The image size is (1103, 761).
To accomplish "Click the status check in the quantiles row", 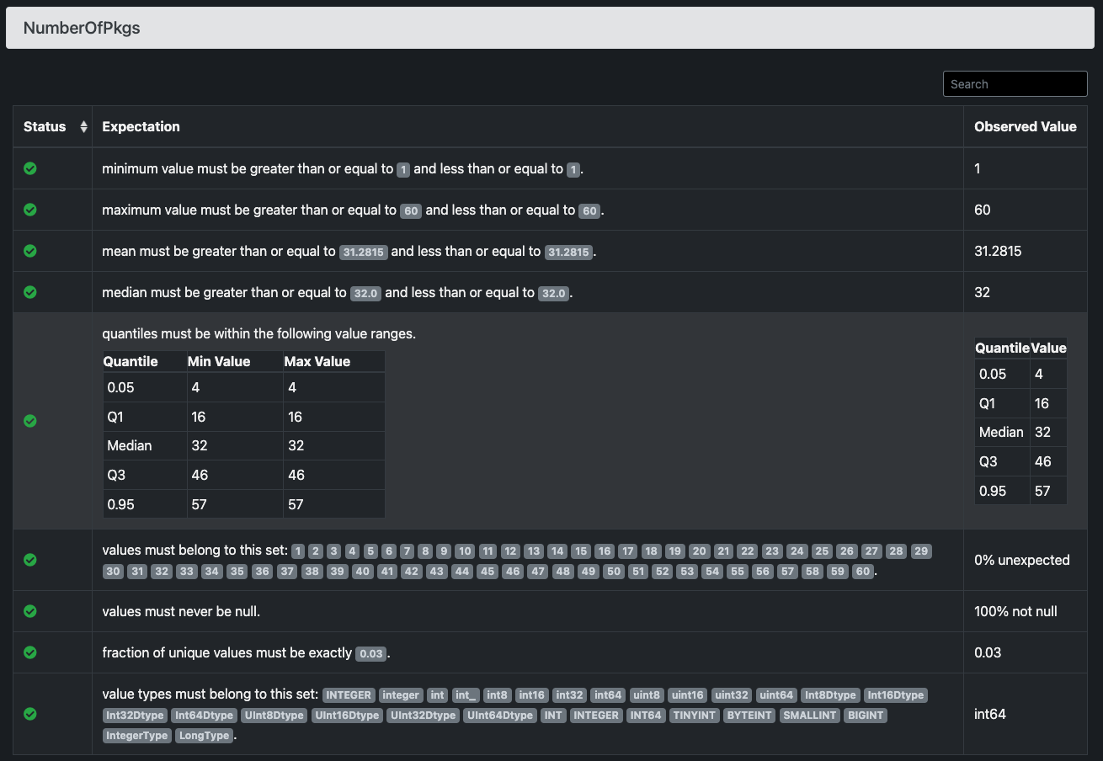I will click(x=30, y=421).
